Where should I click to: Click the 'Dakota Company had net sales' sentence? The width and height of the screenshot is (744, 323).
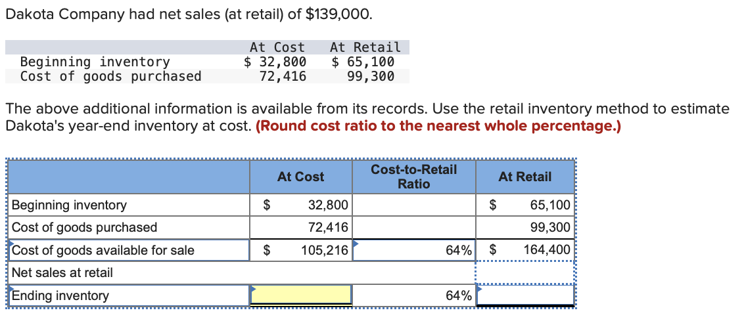189,14
